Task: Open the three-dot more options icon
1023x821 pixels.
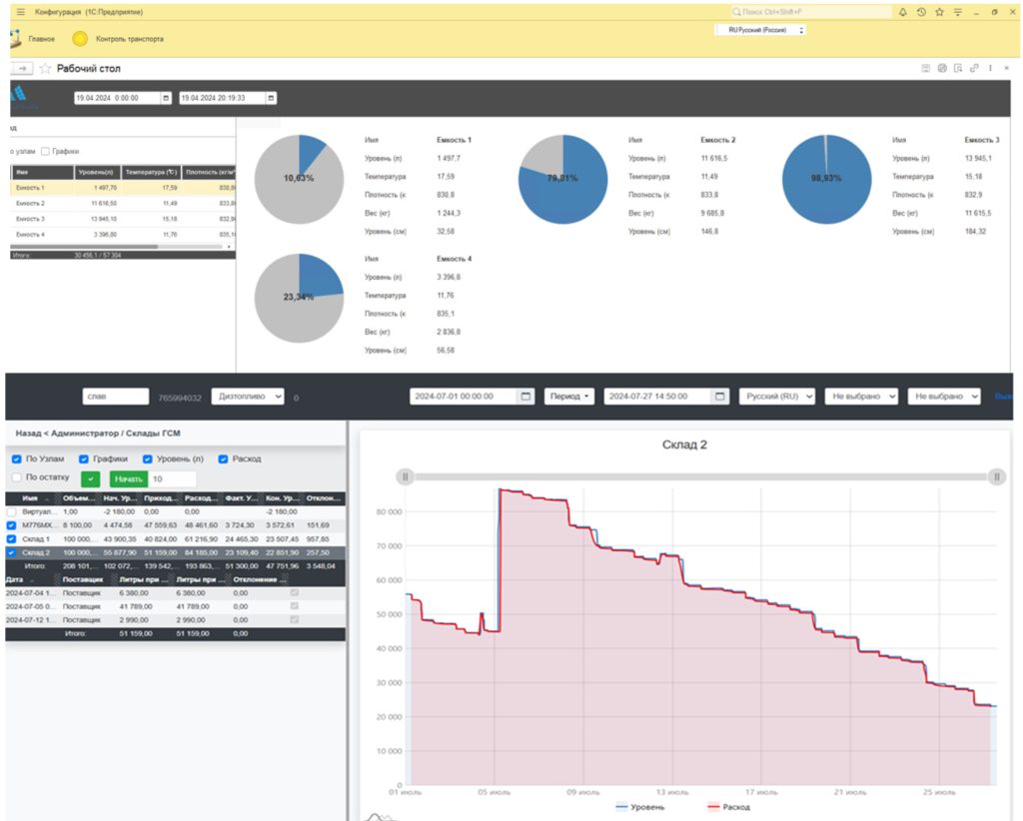Action: [x=990, y=68]
